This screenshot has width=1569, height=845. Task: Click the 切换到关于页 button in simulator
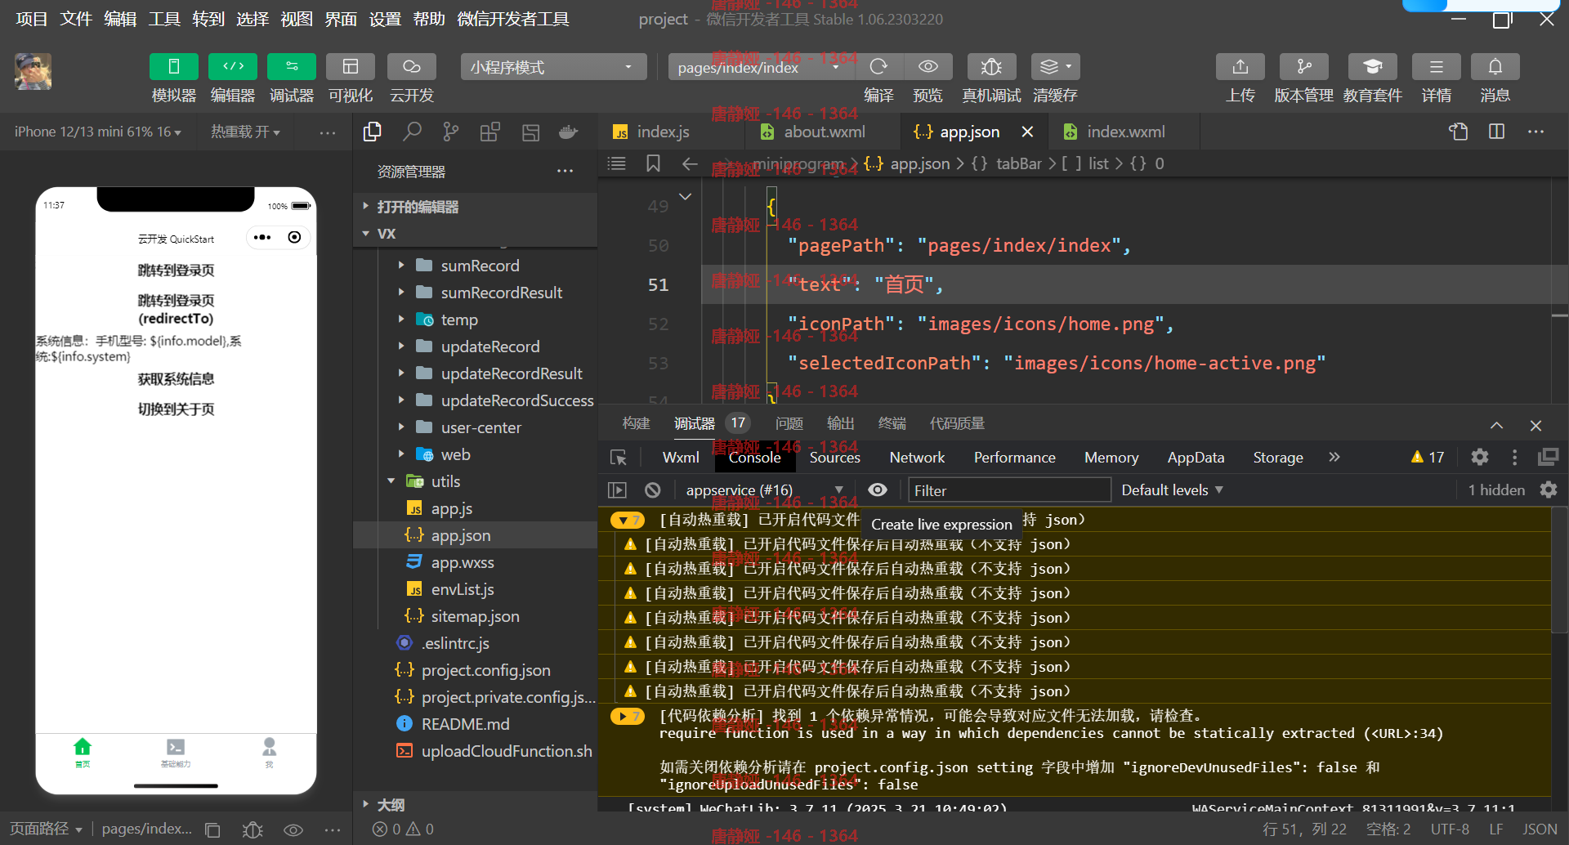(x=176, y=409)
